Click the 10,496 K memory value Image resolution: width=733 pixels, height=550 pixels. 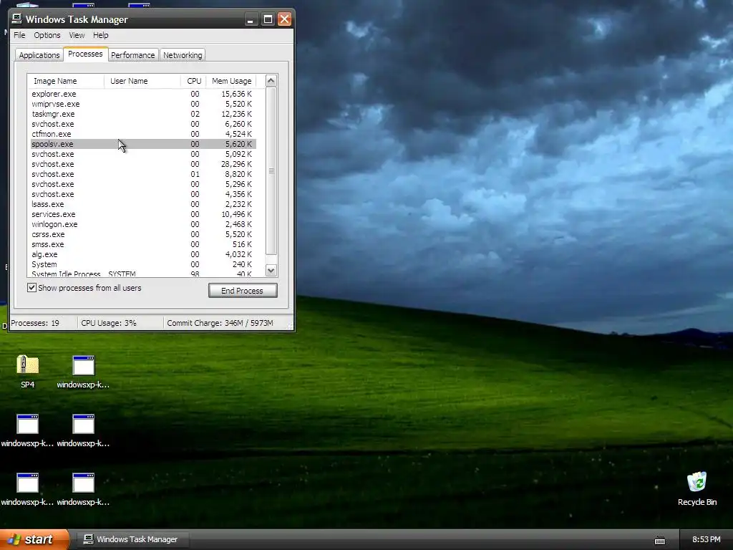point(236,214)
